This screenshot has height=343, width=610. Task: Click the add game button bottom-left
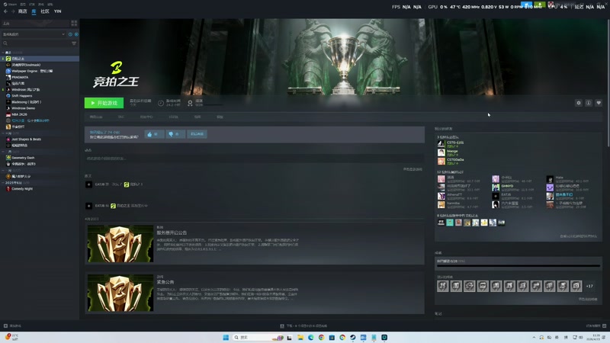[x=12, y=326]
